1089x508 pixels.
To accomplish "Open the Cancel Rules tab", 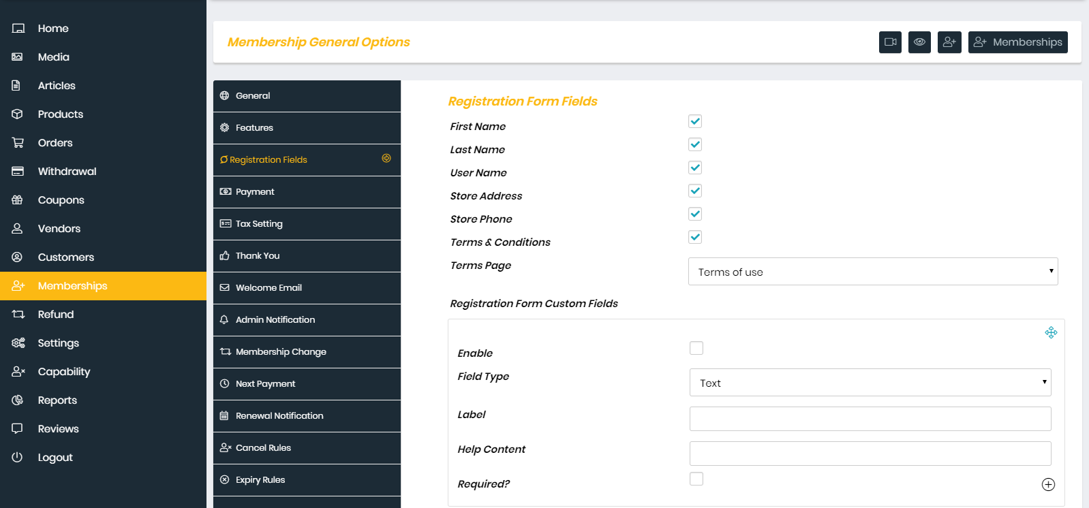I will 307,448.
